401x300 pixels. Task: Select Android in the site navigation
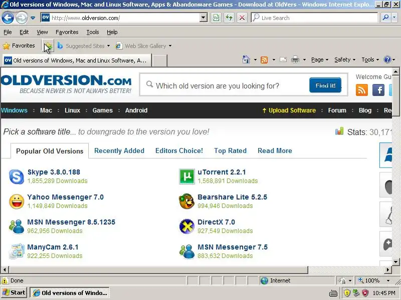[x=136, y=110]
